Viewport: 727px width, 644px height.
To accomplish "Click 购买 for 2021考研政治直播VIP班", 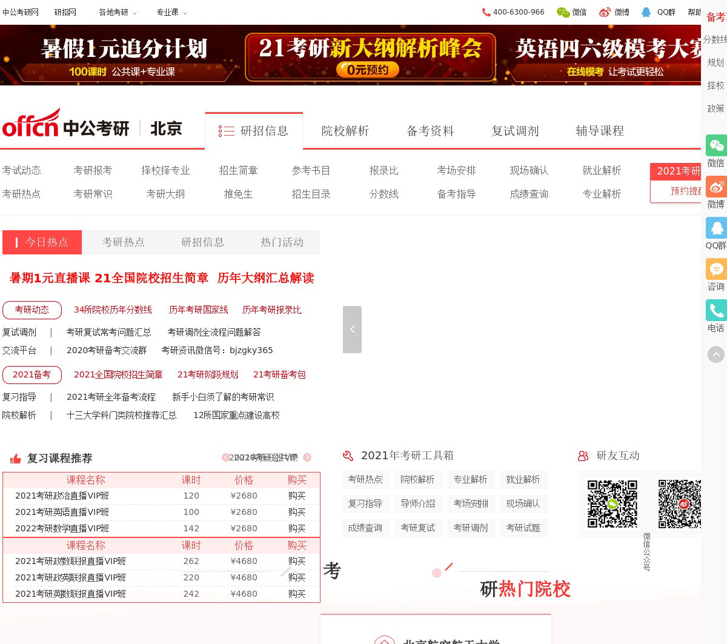I will point(297,496).
